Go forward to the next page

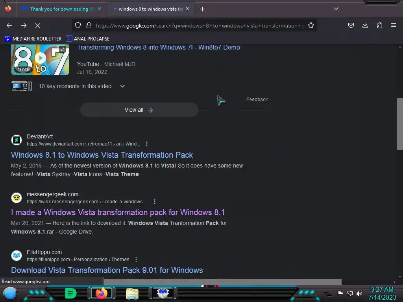[x=24, y=26]
